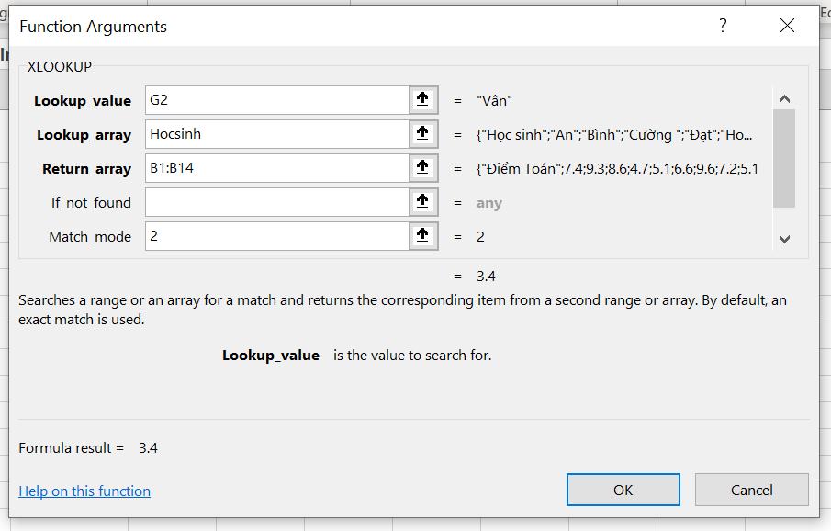Select the Lookup_array field containing Hocsinh
Screen dimensions: 831x531
pyautogui.click(x=275, y=134)
